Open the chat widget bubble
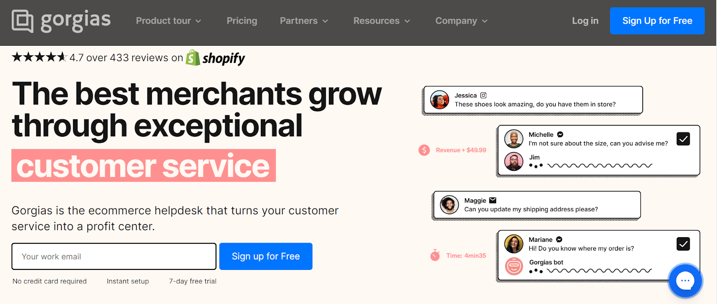 click(x=685, y=281)
